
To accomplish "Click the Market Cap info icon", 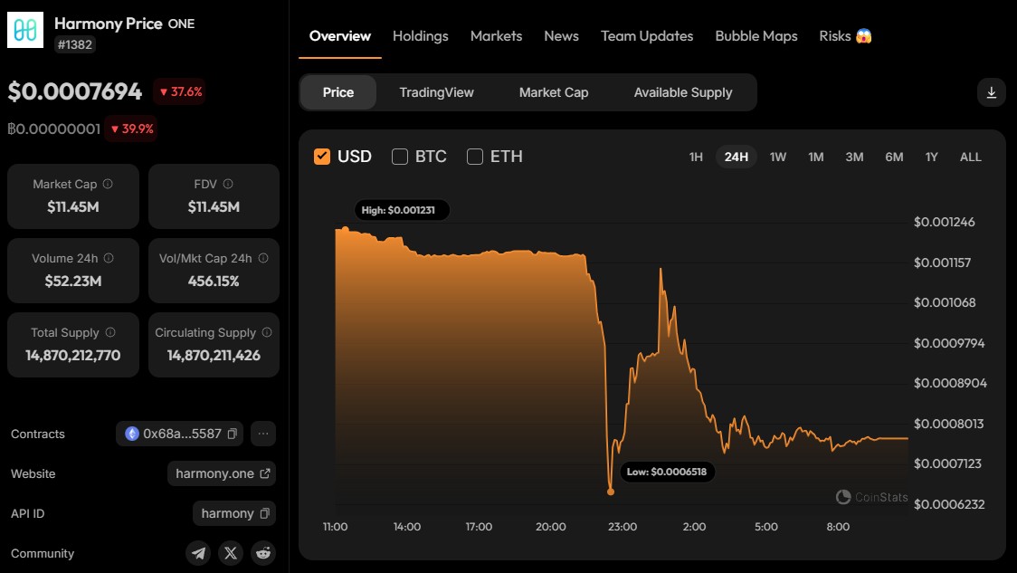I will 108,184.
